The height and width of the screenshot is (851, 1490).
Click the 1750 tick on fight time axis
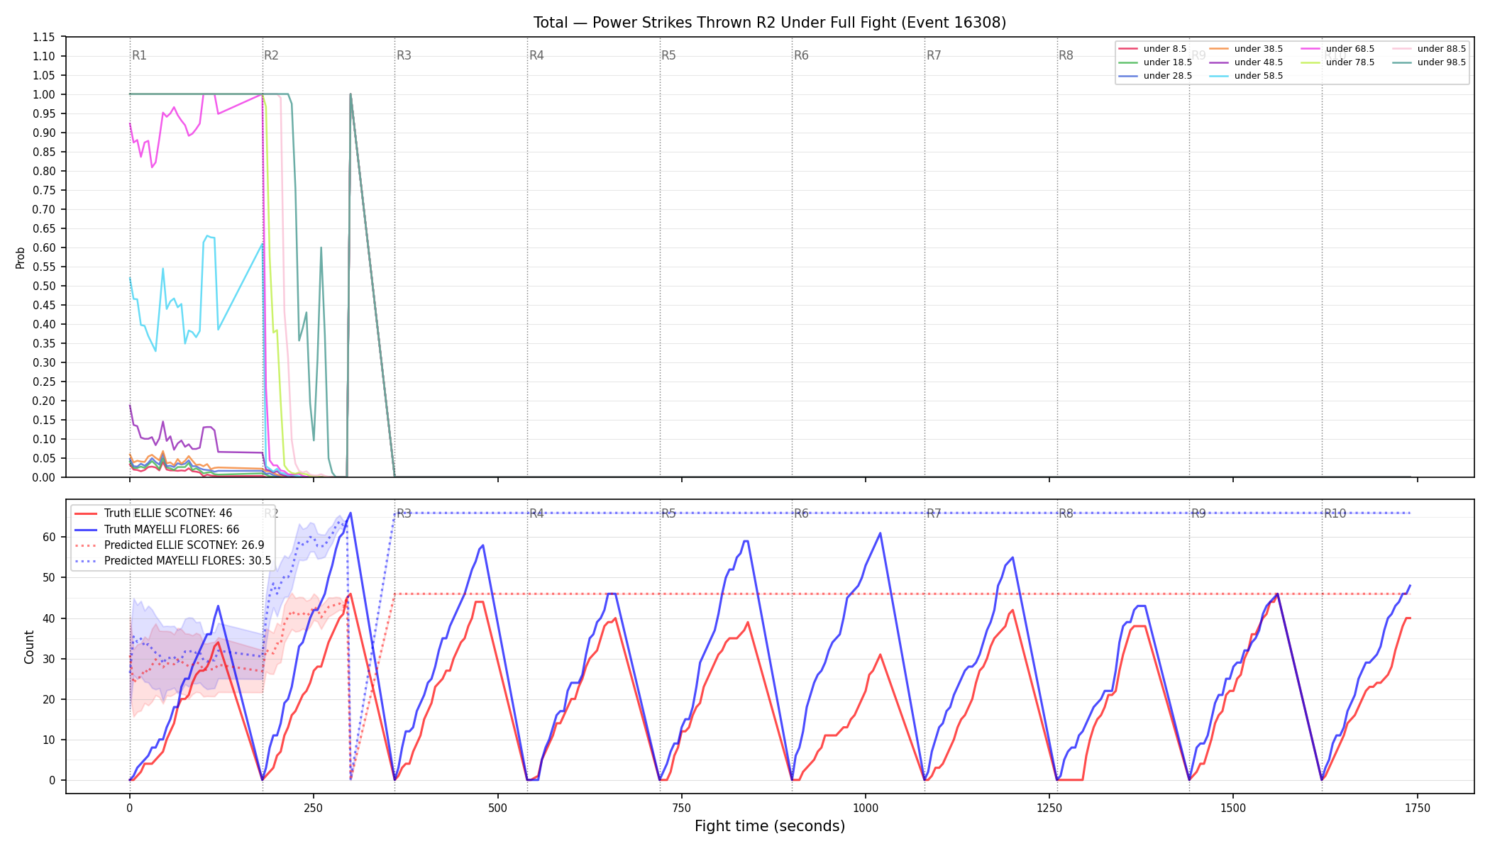click(1418, 808)
